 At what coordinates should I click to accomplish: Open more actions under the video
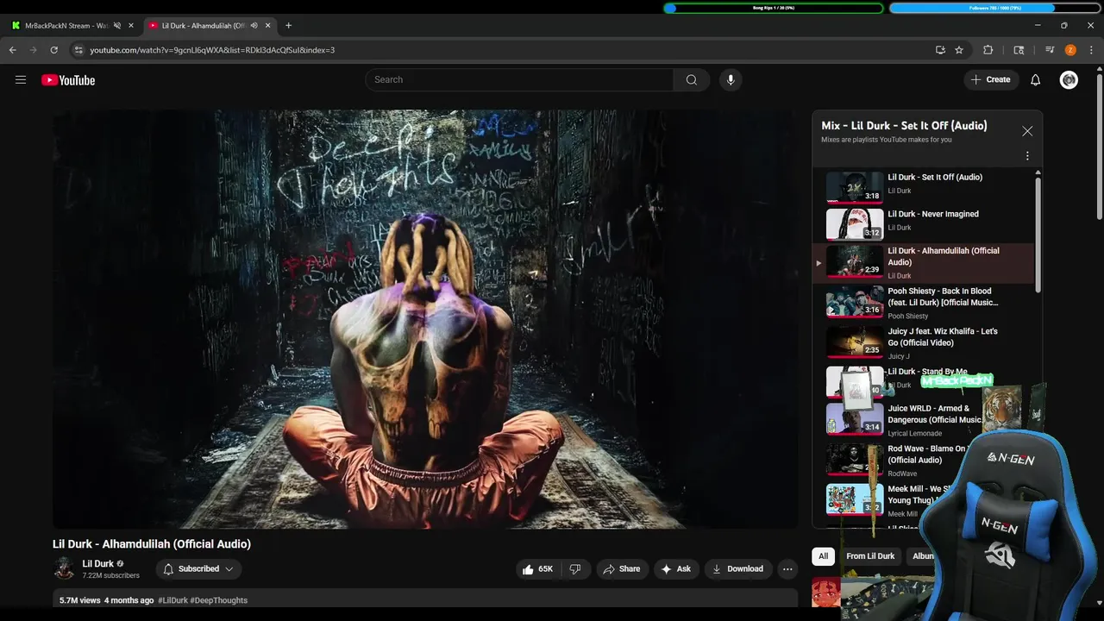(x=787, y=569)
